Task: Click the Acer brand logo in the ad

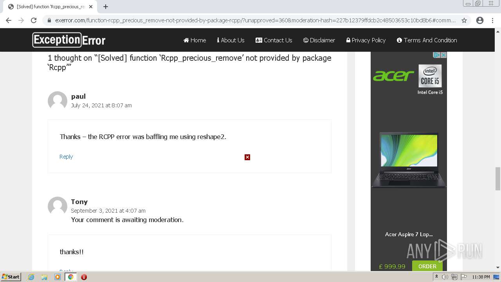Action: coord(393,76)
